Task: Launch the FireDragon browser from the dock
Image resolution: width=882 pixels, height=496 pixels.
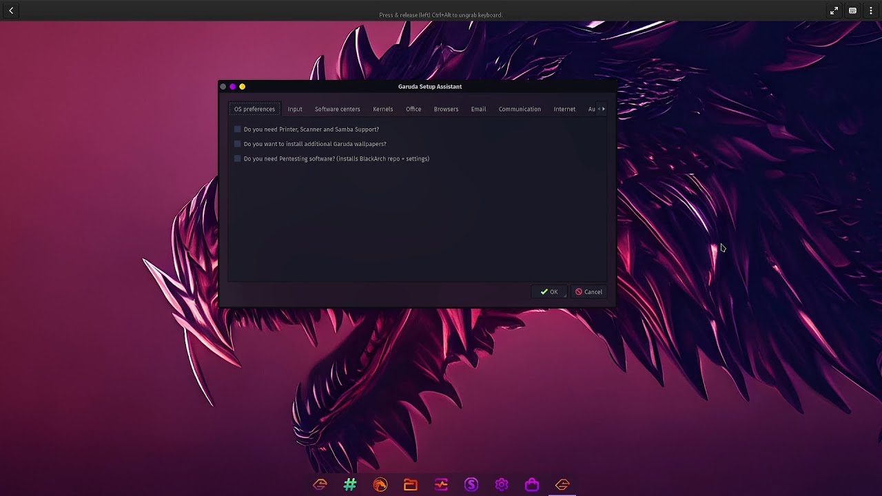Action: click(x=380, y=484)
